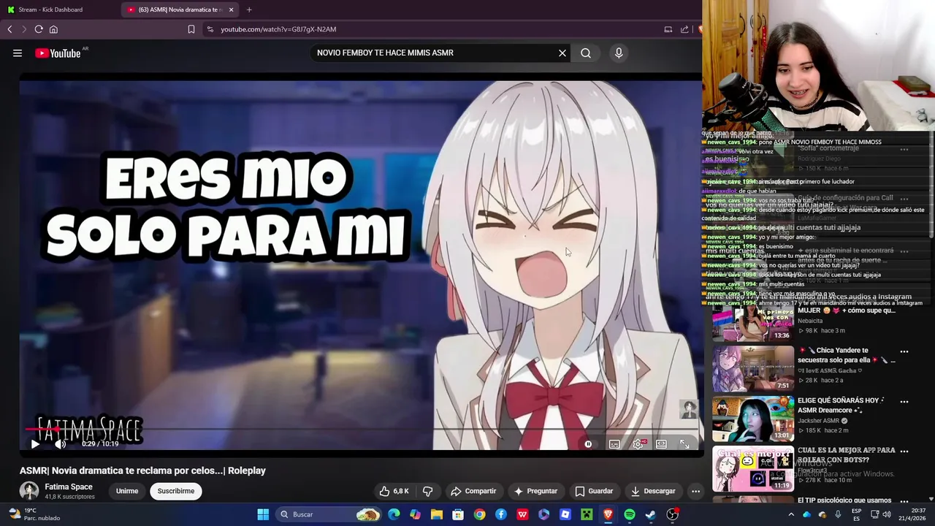Click the Suscribirme button
This screenshot has height=526, width=935.
click(x=176, y=491)
